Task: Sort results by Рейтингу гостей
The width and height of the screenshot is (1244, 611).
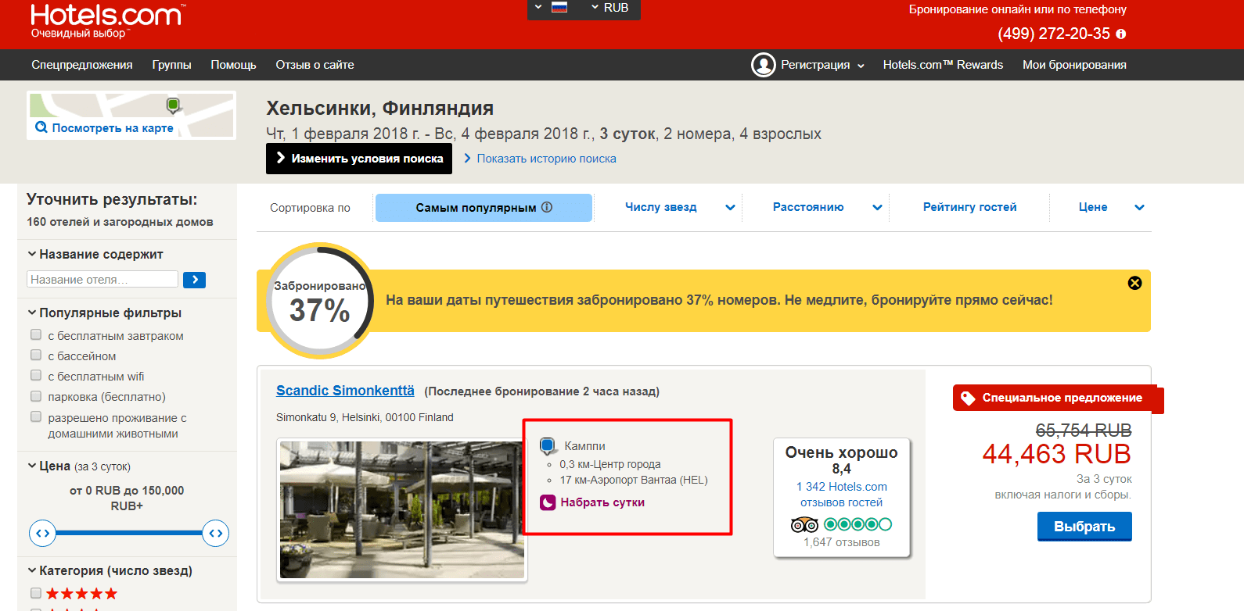Action: (969, 207)
